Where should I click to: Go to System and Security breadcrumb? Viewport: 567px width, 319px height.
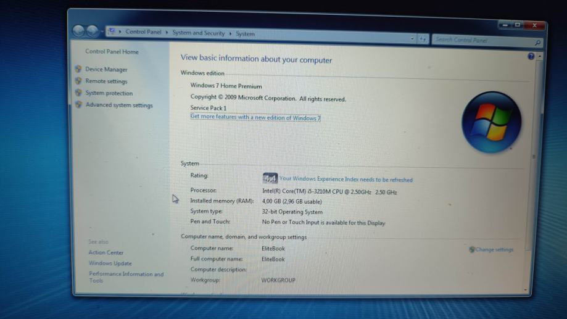pyautogui.click(x=199, y=33)
